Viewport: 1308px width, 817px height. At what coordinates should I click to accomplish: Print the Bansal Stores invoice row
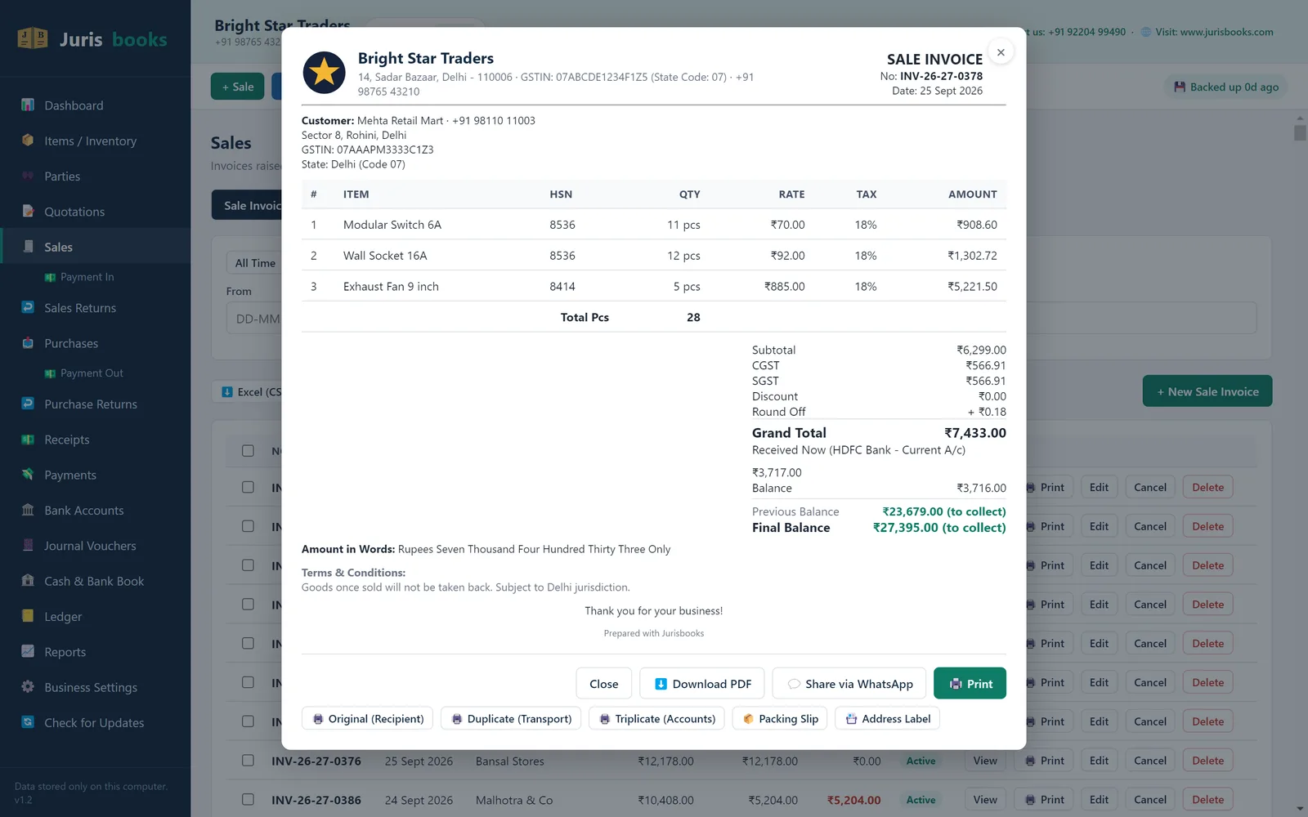[x=1044, y=761]
